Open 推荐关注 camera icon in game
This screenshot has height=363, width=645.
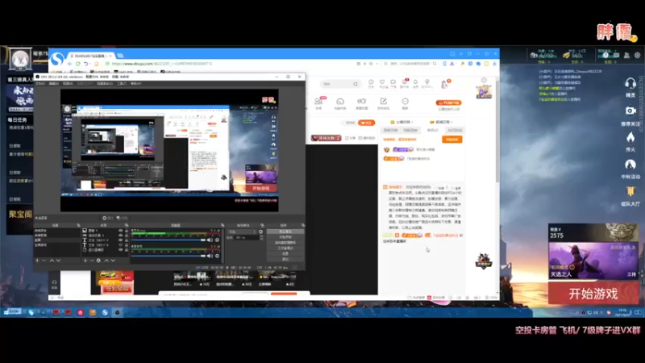pos(630,111)
